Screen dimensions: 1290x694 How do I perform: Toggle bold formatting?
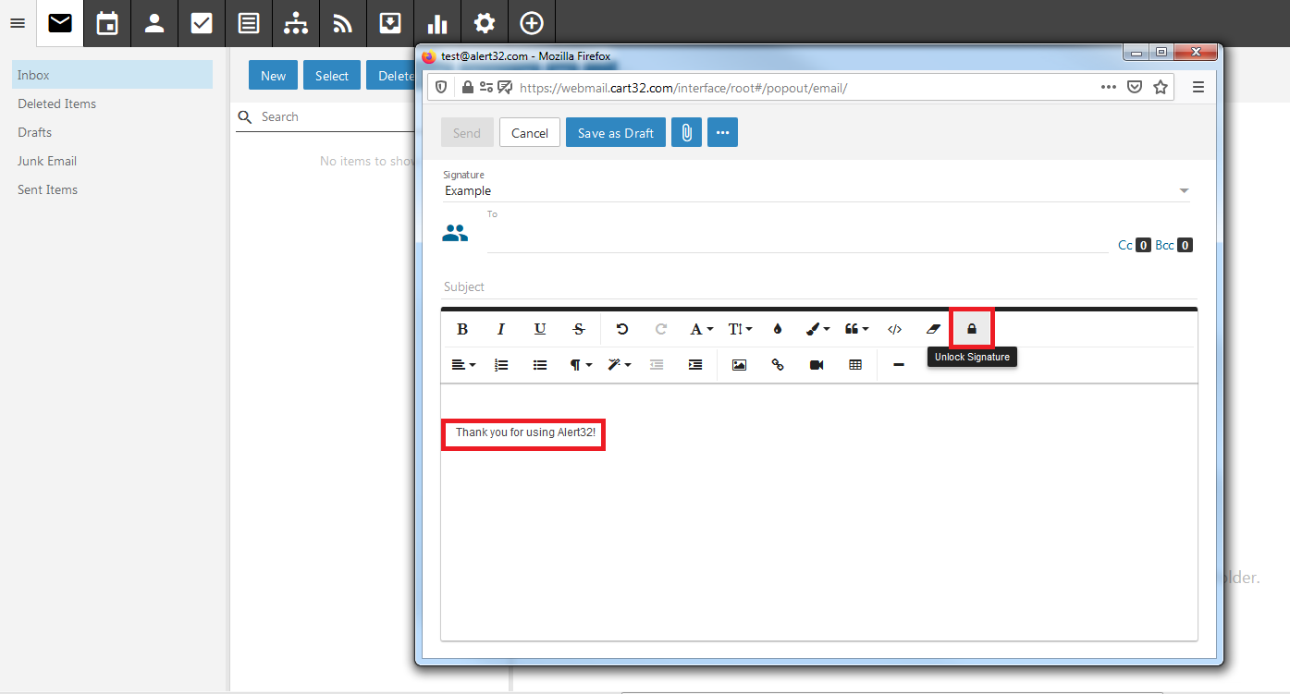[x=462, y=329]
